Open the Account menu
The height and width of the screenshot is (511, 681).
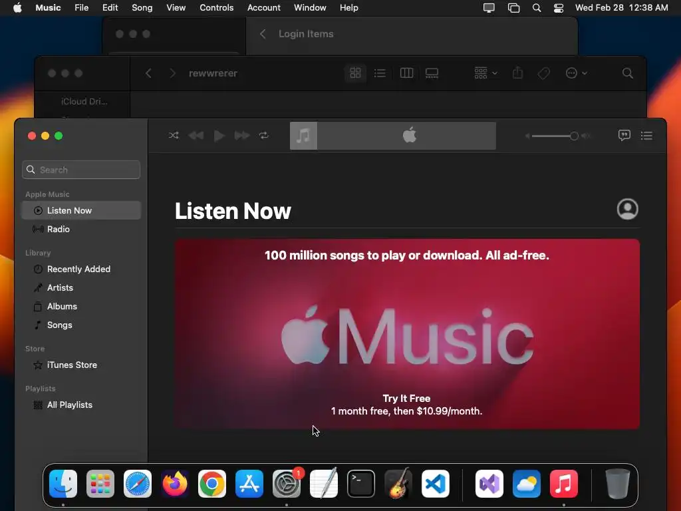[x=263, y=8]
